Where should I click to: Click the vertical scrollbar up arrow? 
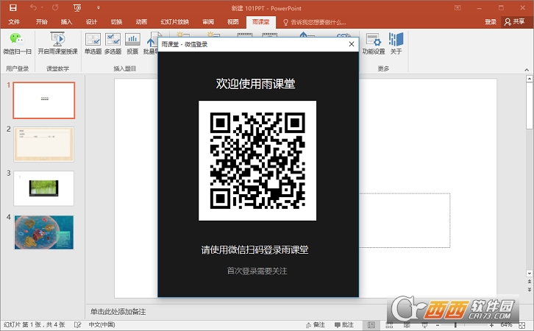click(x=530, y=79)
